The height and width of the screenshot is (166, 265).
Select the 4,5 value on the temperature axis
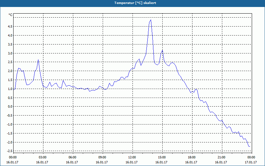pos(10,27)
